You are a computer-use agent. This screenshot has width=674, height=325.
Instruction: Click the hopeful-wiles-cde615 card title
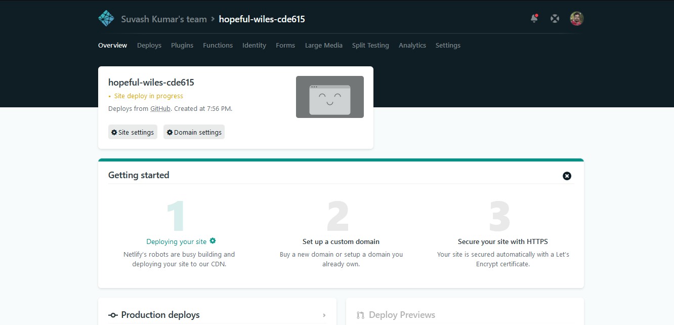151,83
